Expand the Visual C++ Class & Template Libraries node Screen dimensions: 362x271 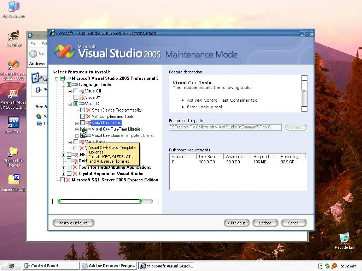[x=77, y=136]
